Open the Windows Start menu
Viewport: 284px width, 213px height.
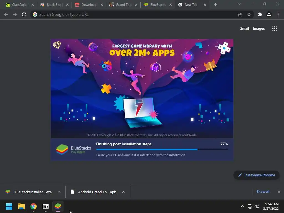pyautogui.click(x=9, y=206)
